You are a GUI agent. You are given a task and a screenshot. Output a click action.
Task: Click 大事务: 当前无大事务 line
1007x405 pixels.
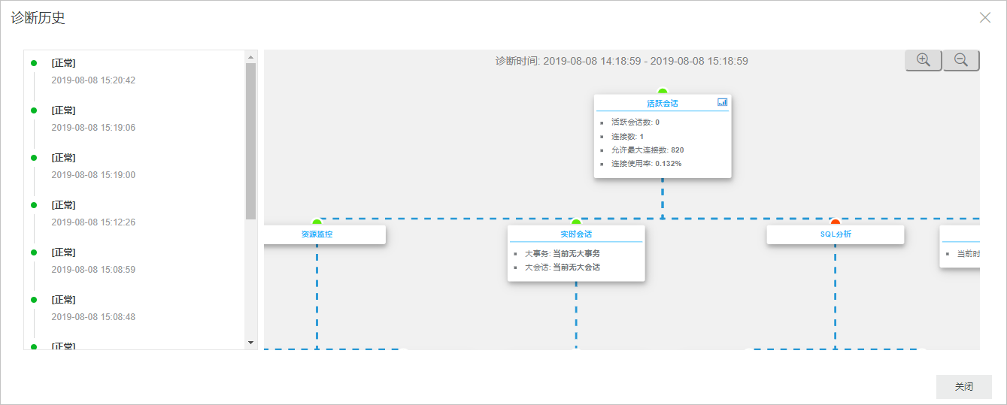tap(562, 253)
